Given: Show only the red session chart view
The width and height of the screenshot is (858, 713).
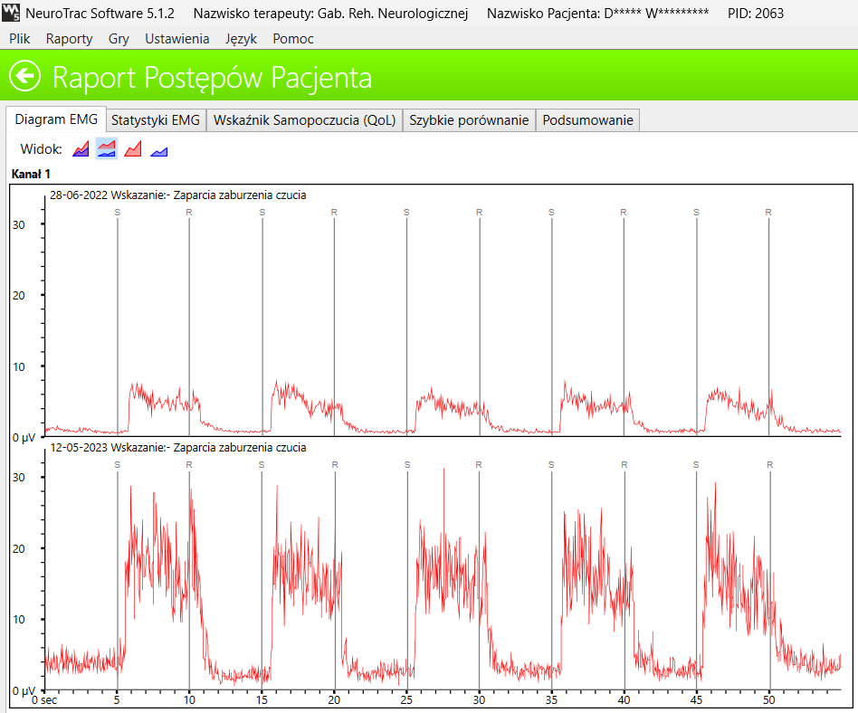Looking at the screenshot, I should coord(132,149).
